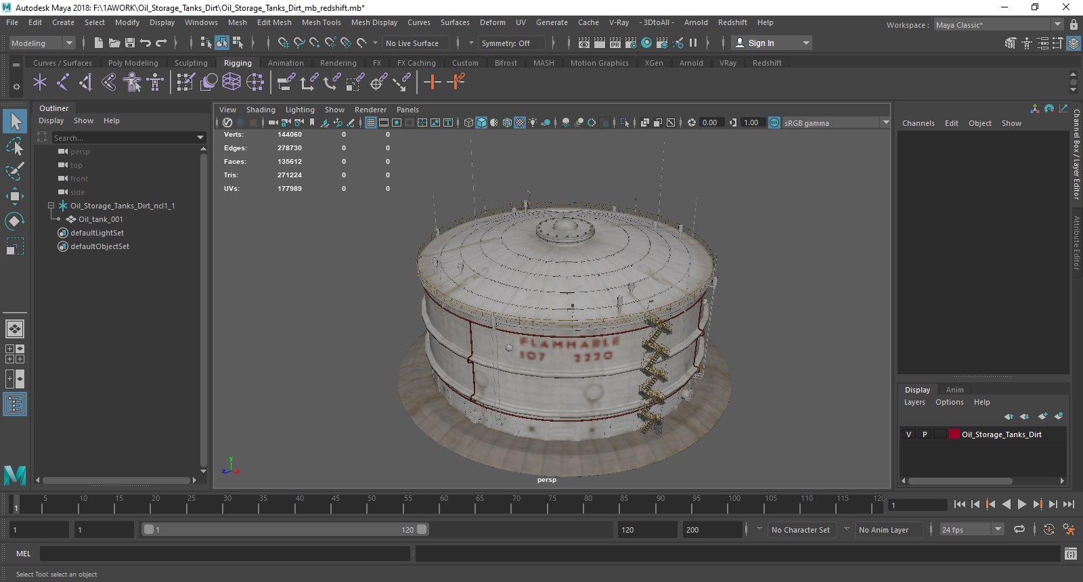Open the Mesh Tools menu
Screen dimensions: 1083x582
click(321, 22)
